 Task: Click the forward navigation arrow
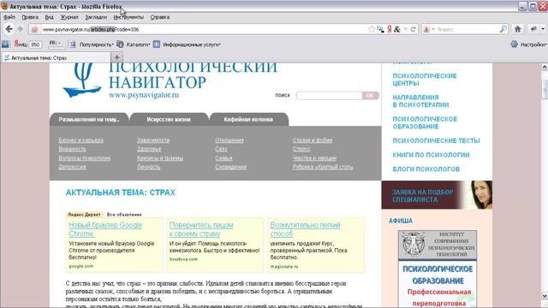[x=20, y=29]
